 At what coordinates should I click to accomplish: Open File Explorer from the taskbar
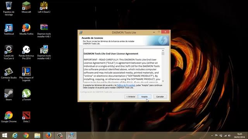(37, 136)
